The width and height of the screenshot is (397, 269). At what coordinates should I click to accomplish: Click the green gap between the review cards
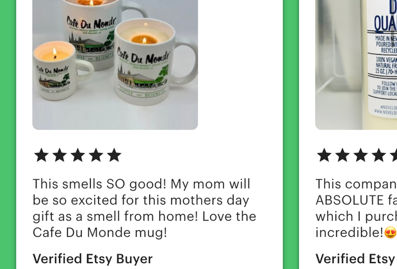291,134
